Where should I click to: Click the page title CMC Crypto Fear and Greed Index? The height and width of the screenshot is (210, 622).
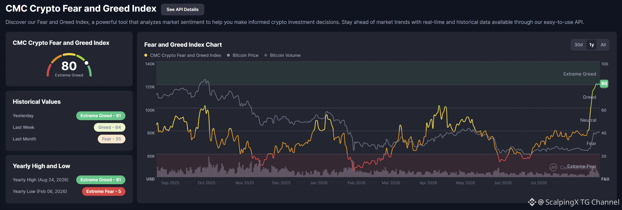point(81,8)
